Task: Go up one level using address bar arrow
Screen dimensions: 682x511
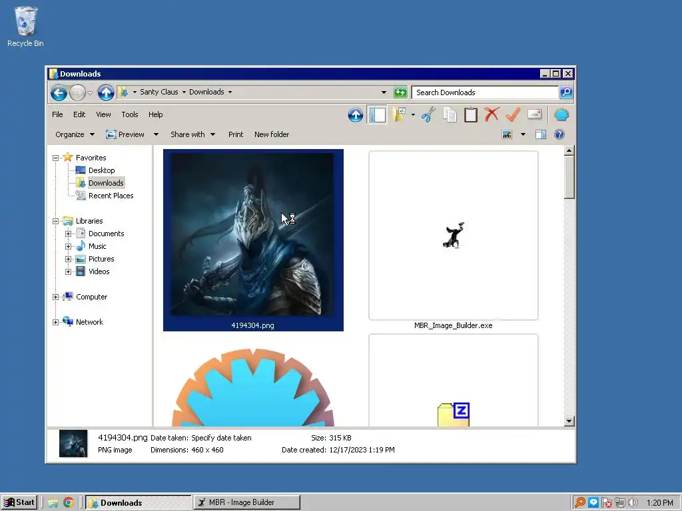Action: (x=106, y=92)
